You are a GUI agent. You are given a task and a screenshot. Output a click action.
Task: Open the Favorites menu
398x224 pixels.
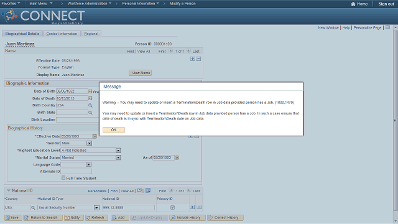(11, 4)
